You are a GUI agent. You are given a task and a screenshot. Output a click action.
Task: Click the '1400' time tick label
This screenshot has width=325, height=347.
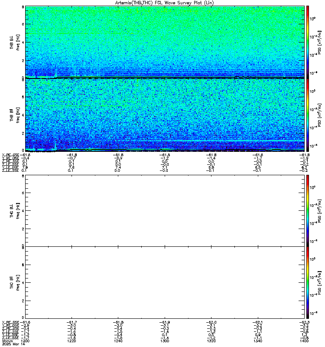tap(305, 341)
